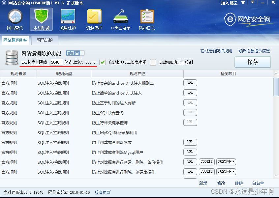
Task: Toggle URL for 防止简单的and or 方式注入
Action: coord(190,93)
